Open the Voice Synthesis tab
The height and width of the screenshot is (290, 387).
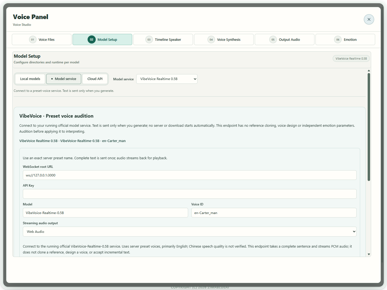pyautogui.click(x=224, y=39)
